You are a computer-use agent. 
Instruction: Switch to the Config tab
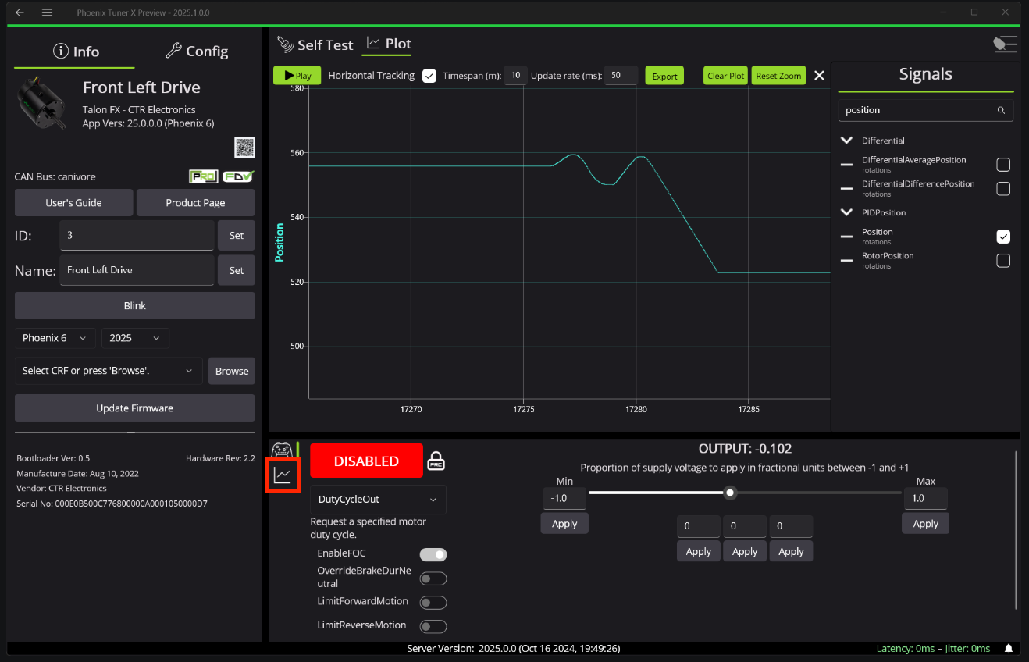[x=197, y=52]
